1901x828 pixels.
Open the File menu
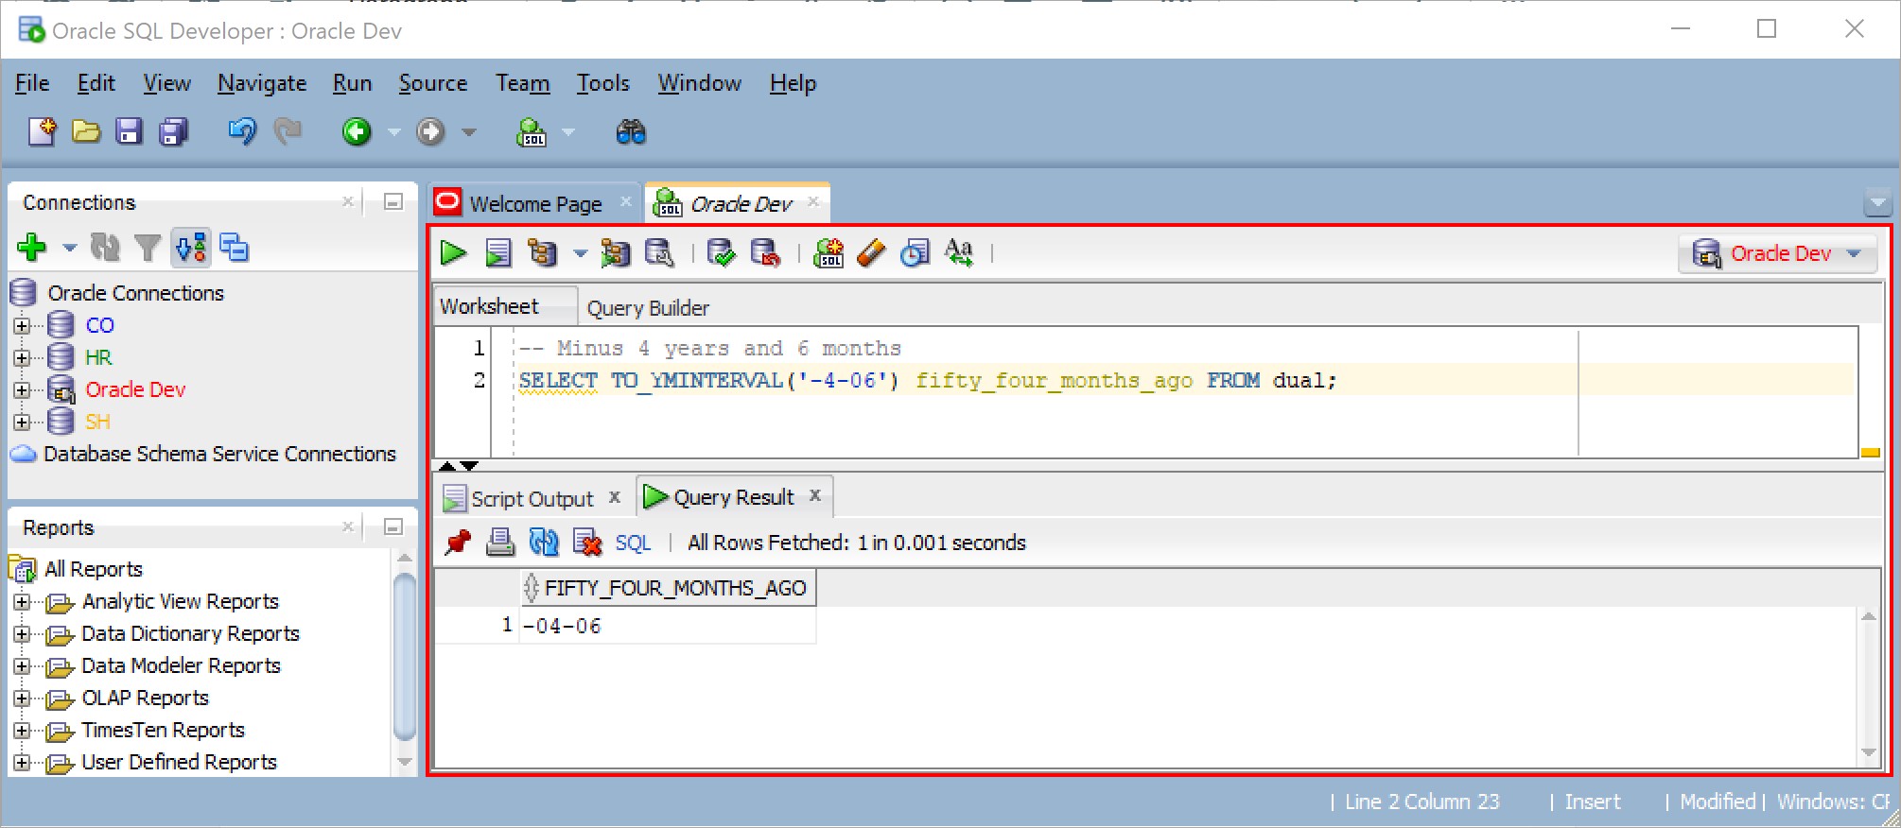pos(32,83)
